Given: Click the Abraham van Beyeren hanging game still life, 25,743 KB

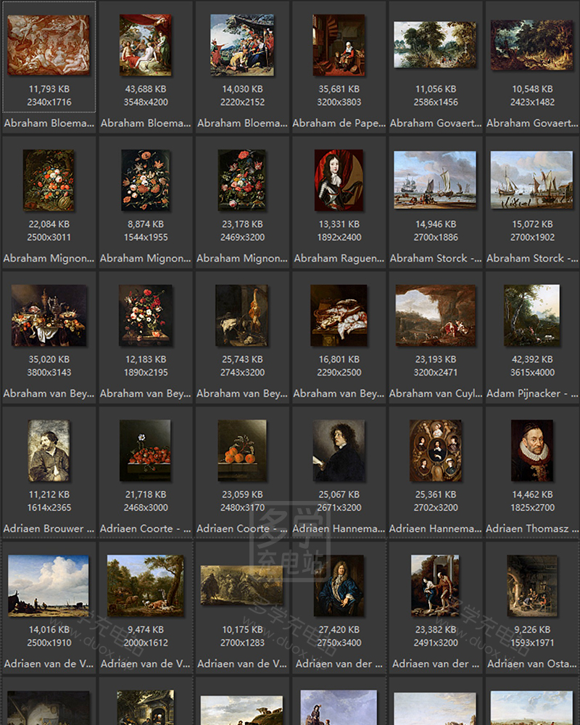Looking at the screenshot, I should pos(242,315).
